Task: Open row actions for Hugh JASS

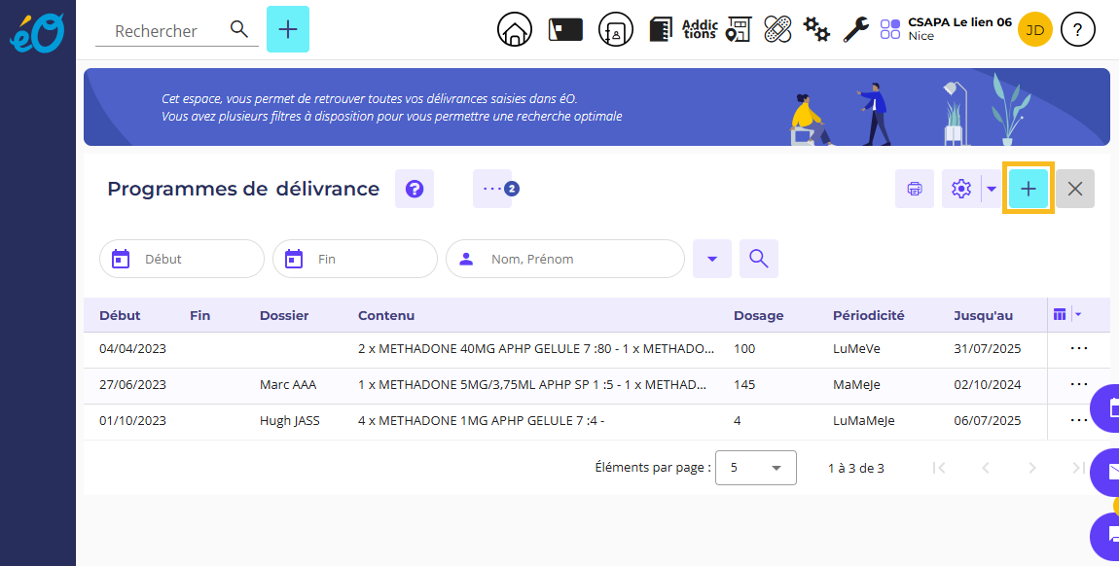Action: pyautogui.click(x=1078, y=421)
